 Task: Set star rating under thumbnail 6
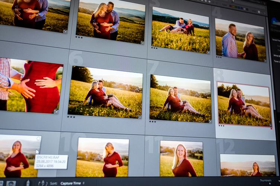point(71,117)
